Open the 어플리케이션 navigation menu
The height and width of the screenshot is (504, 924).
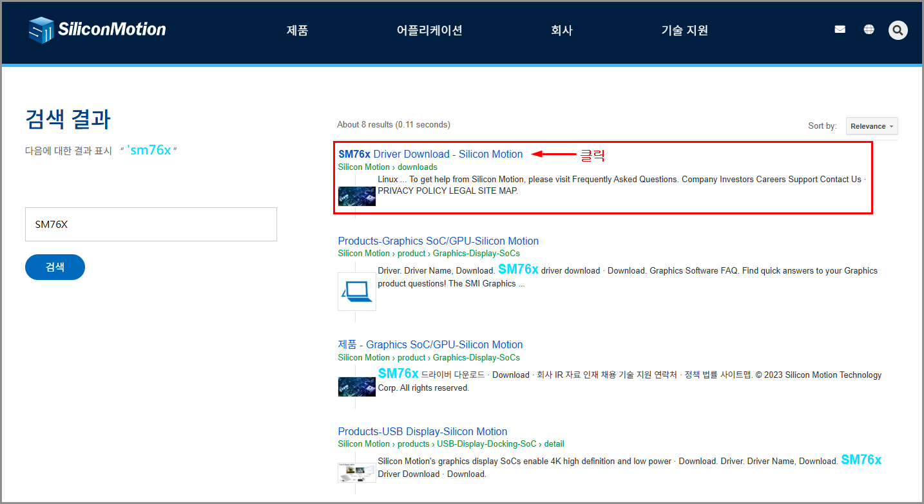429,30
